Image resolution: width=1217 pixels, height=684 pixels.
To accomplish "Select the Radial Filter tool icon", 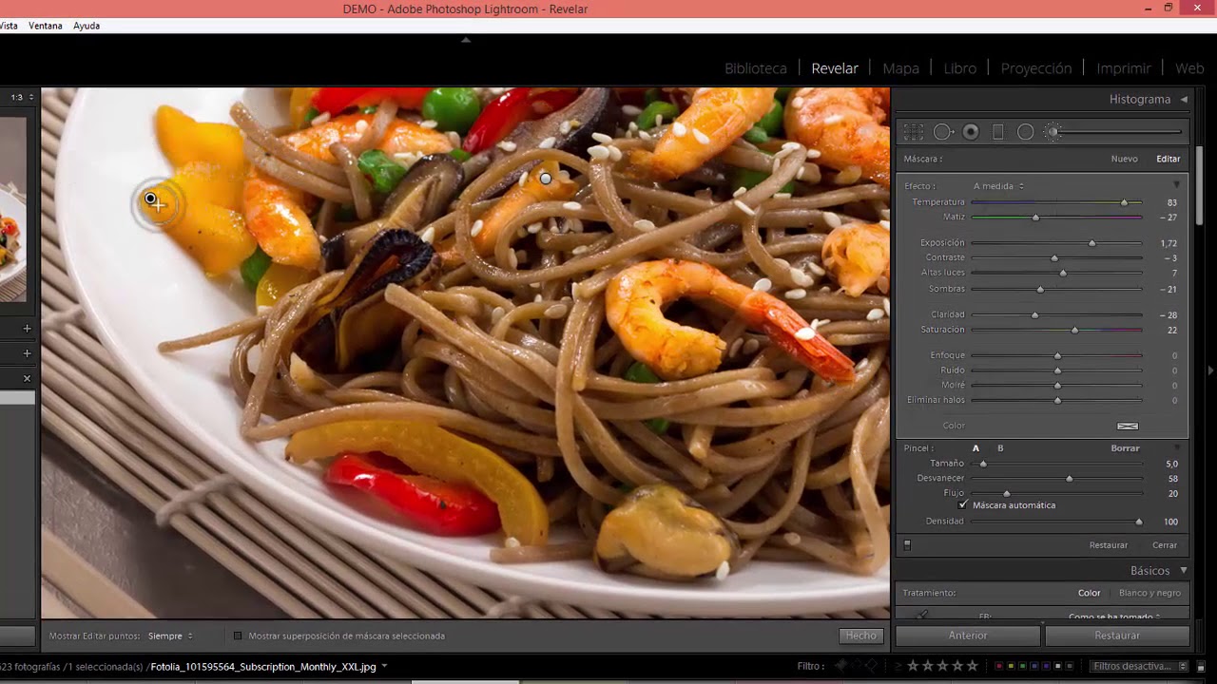I will pyautogui.click(x=1025, y=132).
